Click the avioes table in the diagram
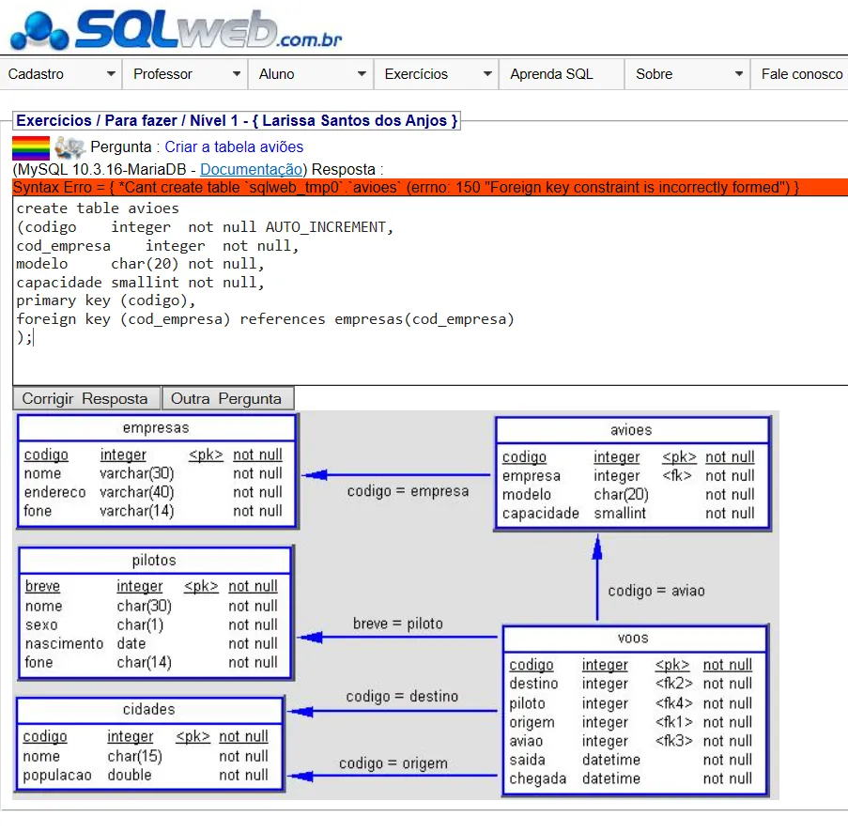Viewport: 848px width, 832px height. [632, 474]
